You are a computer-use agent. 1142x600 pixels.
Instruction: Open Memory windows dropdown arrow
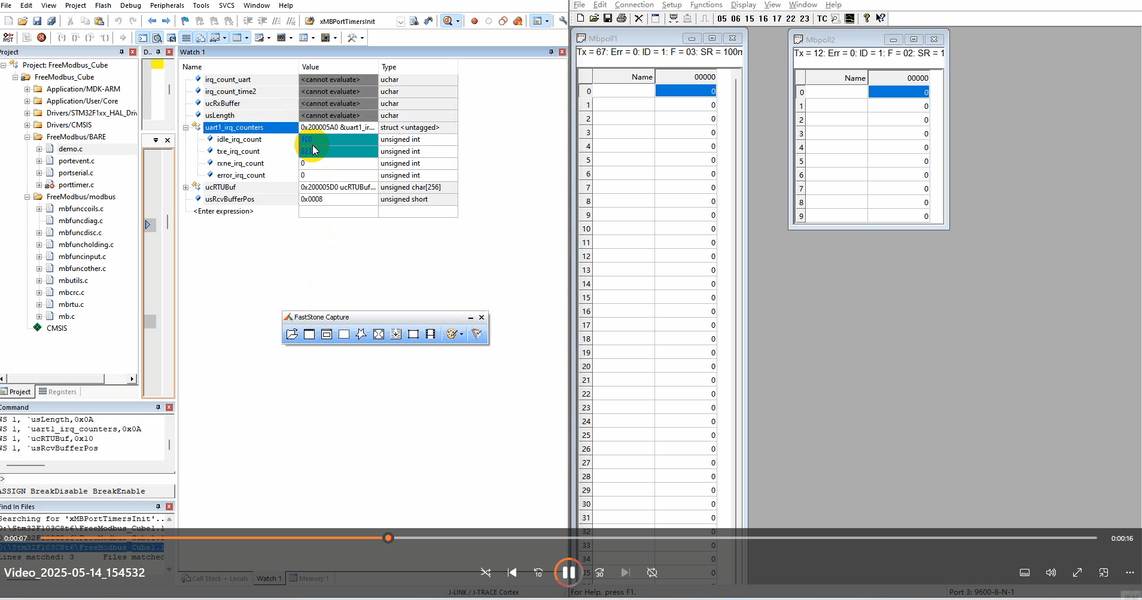(246, 38)
